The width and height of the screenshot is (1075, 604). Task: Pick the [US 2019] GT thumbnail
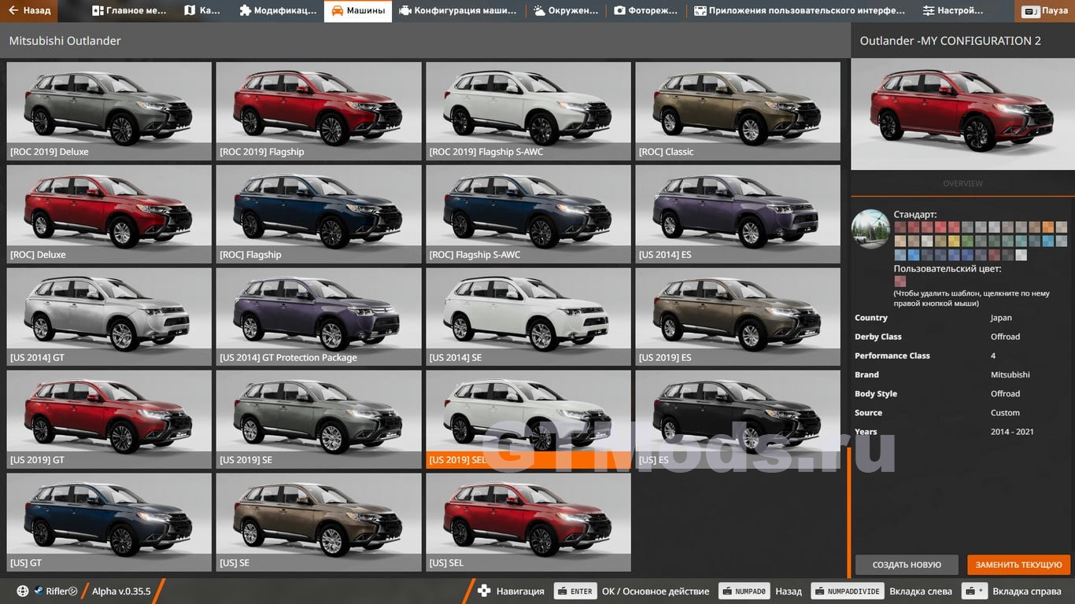pos(109,419)
